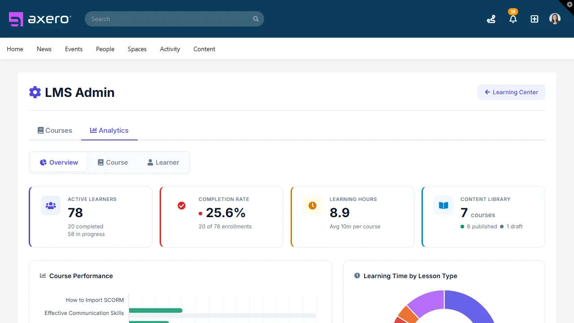The height and width of the screenshot is (323, 574).
Task: Open the user profile avatar
Action: pos(555,19)
